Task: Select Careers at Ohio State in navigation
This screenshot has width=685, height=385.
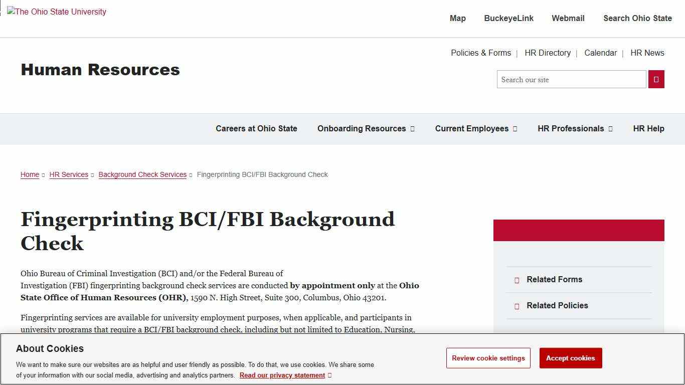Action: (x=256, y=128)
